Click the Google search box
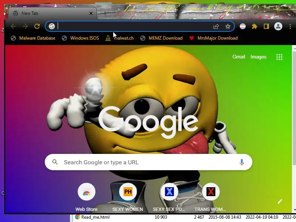The image size is (296, 222). tap(148, 162)
